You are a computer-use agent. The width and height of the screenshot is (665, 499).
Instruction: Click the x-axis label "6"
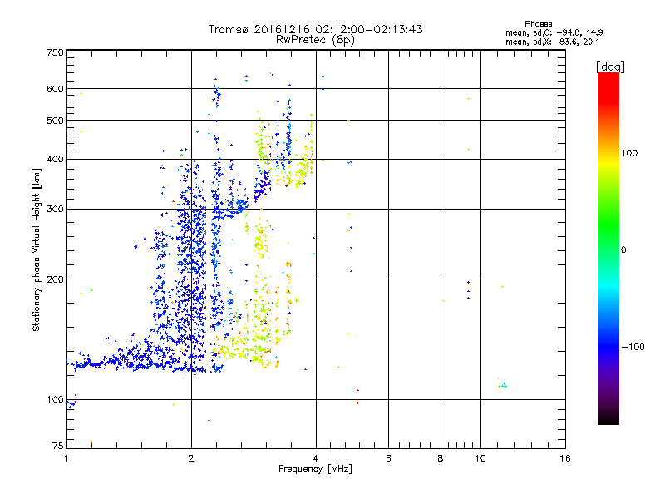tap(388, 458)
